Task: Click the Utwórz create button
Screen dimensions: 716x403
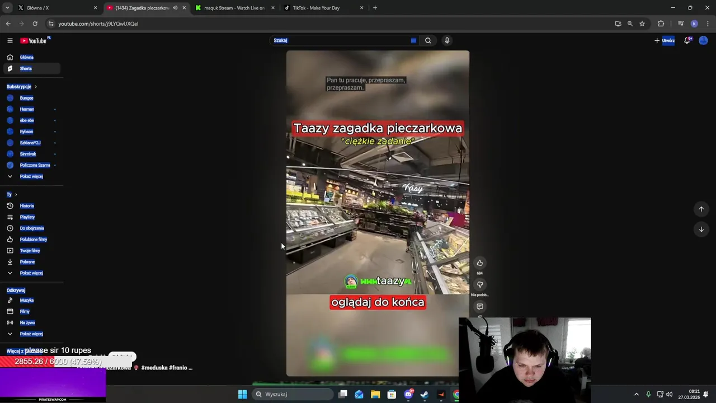Action: [x=665, y=40]
